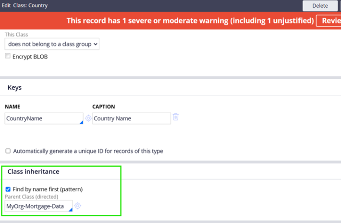Open rule icon beside Parent Class field
This screenshot has height=223, width=341.
pyautogui.click(x=78, y=206)
